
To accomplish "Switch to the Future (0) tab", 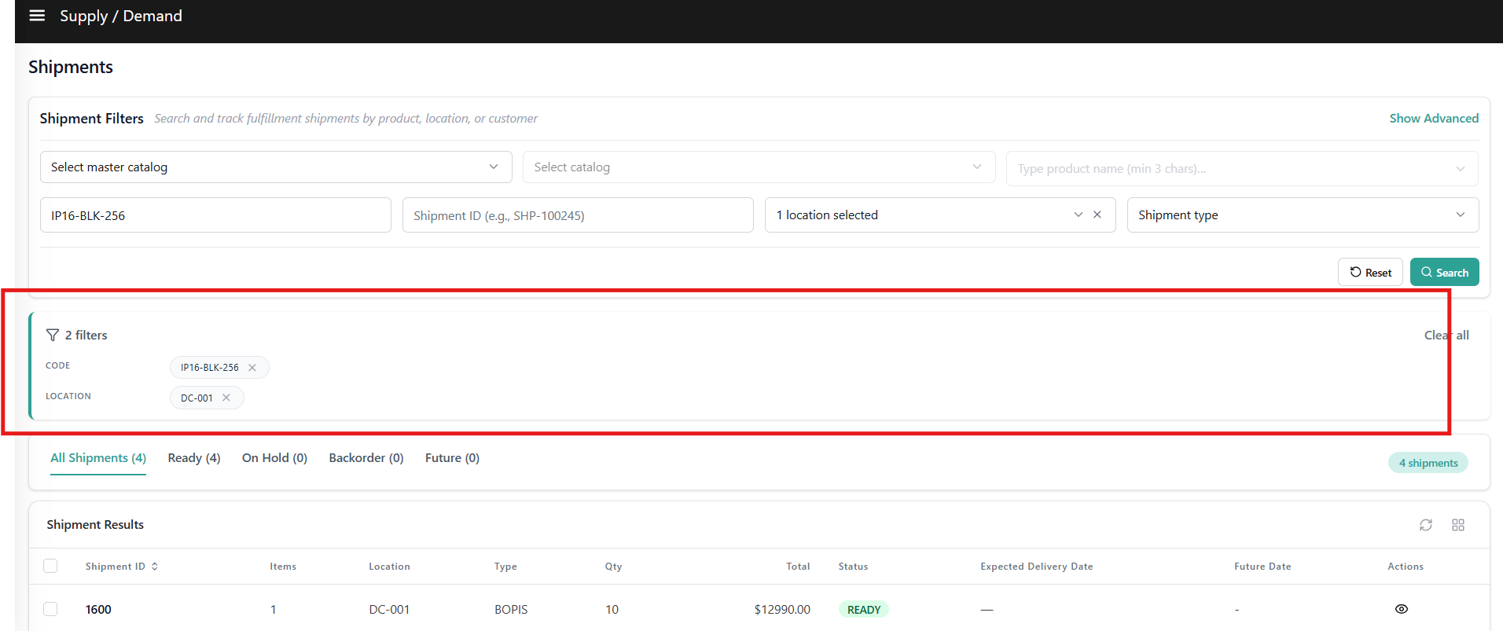I will (x=452, y=458).
